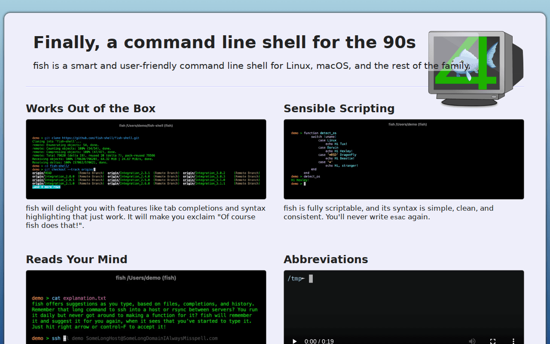
Task: Click the "Works Out of the Box" heading
Action: [91, 108]
